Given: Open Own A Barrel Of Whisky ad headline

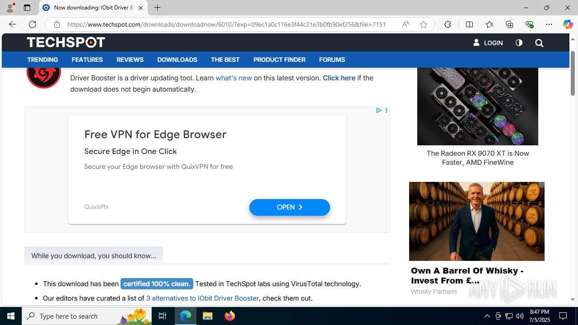Looking at the screenshot, I should coord(467,275).
